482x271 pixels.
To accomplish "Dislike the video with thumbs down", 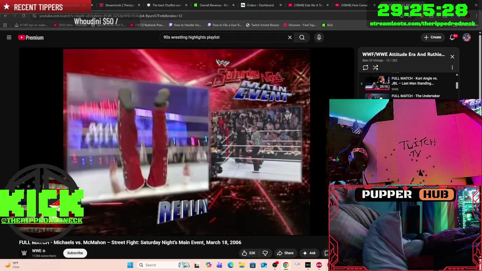I will (x=265, y=253).
